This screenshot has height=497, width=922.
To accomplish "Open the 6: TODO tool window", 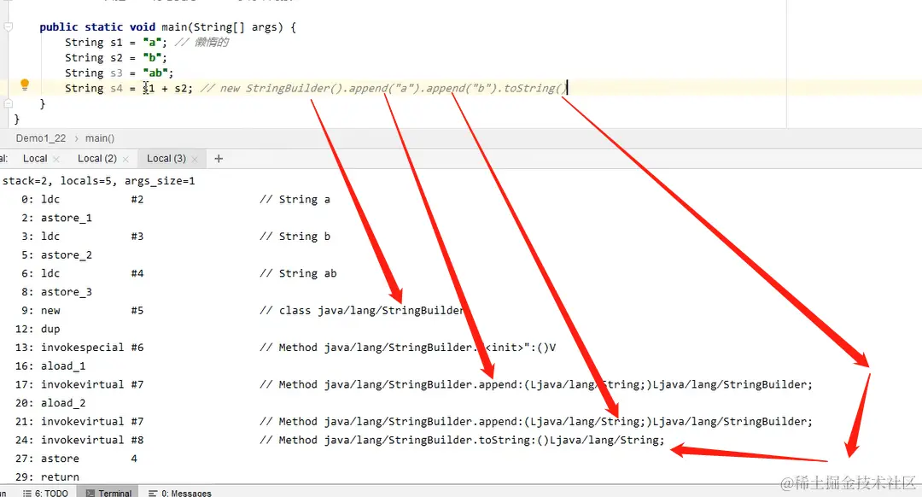I will pos(45,493).
